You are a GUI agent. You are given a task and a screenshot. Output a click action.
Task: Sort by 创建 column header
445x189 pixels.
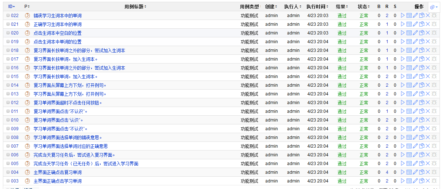(x=271, y=7)
